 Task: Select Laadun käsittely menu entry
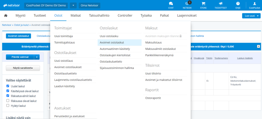point(64,86)
